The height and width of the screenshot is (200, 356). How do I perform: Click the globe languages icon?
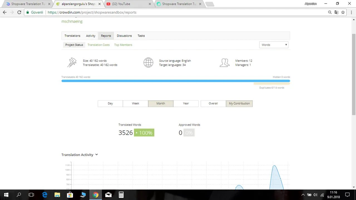[148, 62]
